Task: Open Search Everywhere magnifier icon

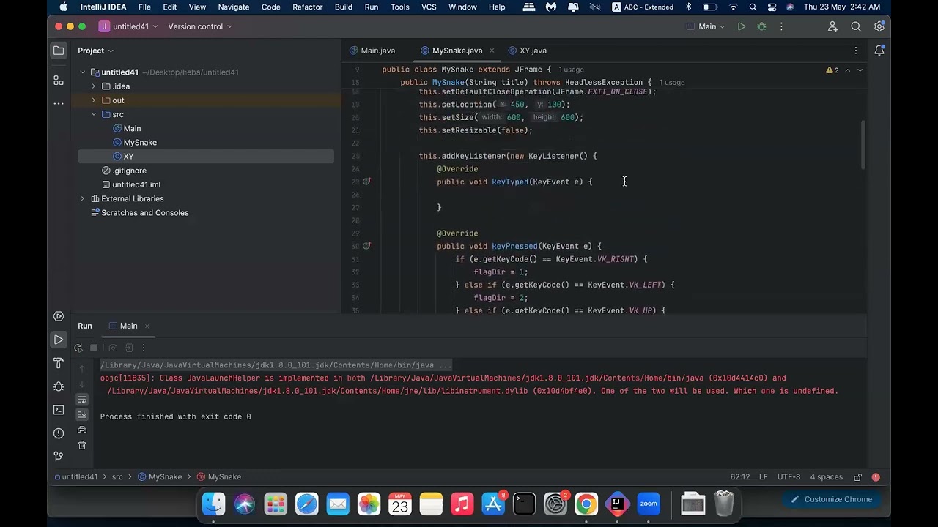Action: 856,26
